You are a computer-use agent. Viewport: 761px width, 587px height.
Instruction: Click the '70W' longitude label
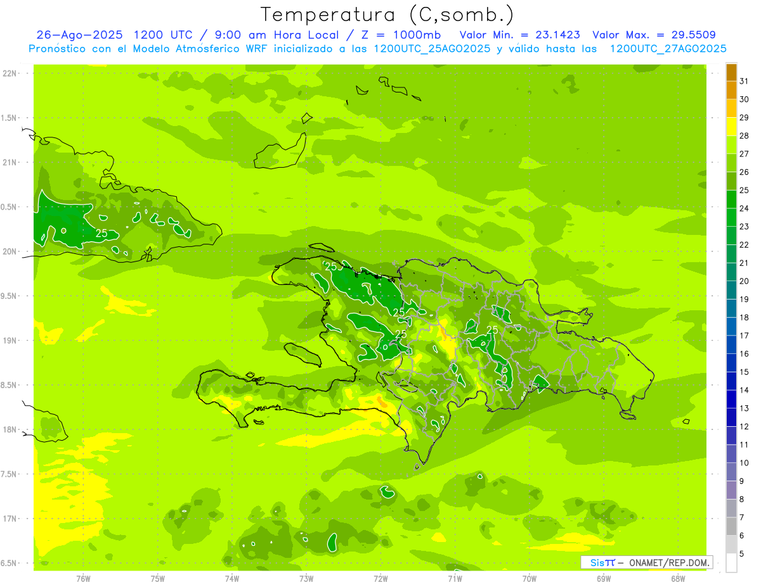pyautogui.click(x=530, y=579)
